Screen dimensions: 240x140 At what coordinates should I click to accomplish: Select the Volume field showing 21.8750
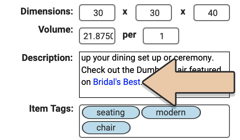pos(97,36)
